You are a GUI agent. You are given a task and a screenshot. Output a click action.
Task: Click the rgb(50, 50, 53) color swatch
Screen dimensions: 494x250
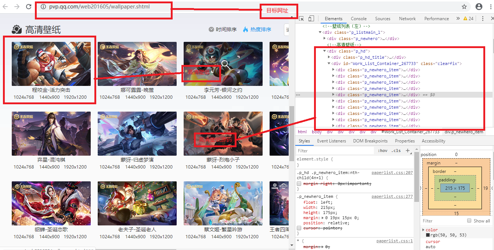[x=428, y=235]
